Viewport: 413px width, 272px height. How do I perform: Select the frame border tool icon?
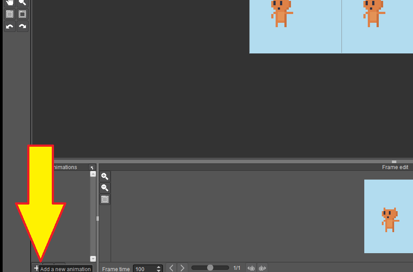[22, 14]
